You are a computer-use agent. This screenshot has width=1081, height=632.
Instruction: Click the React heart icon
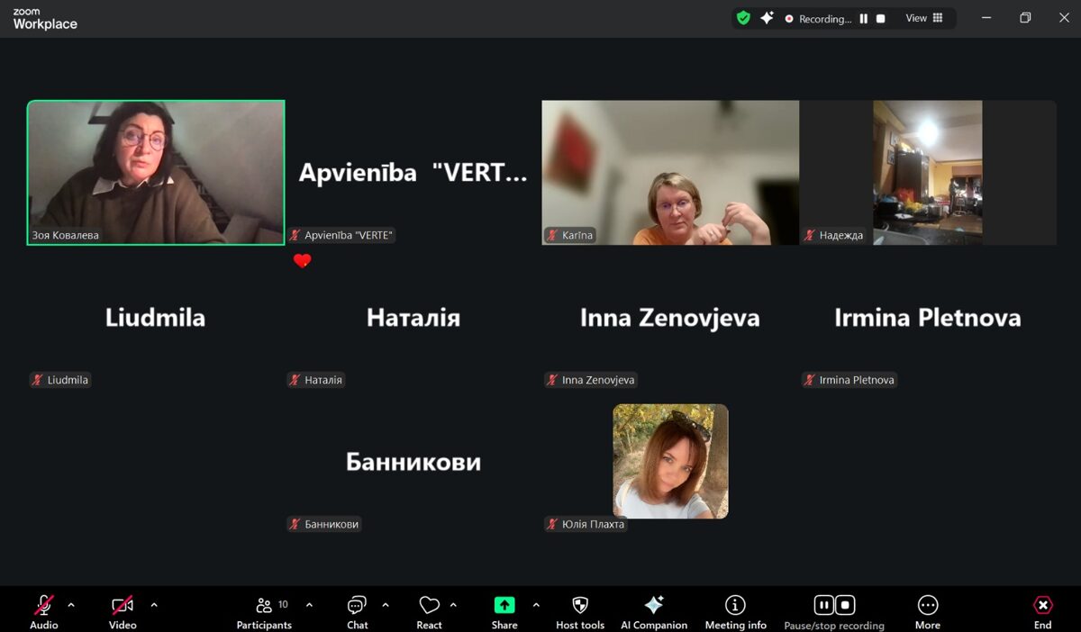(429, 606)
